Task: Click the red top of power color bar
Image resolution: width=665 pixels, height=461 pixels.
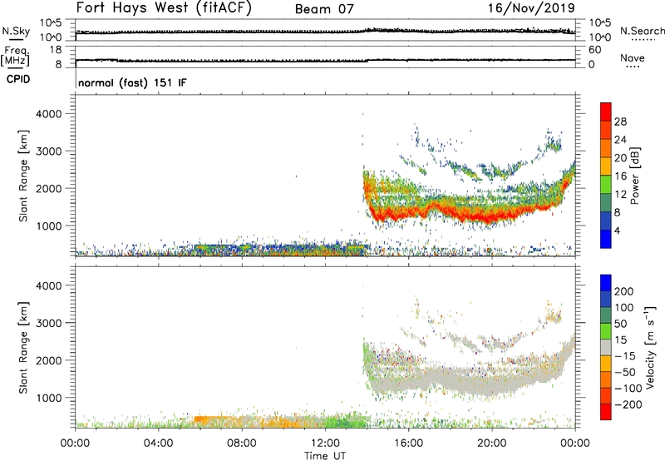Action: [606, 112]
